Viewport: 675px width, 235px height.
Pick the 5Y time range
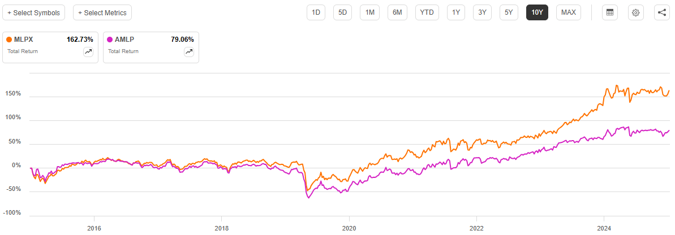[509, 12]
